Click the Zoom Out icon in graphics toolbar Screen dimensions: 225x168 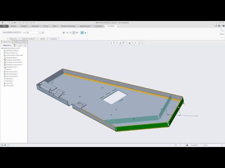[117, 43]
